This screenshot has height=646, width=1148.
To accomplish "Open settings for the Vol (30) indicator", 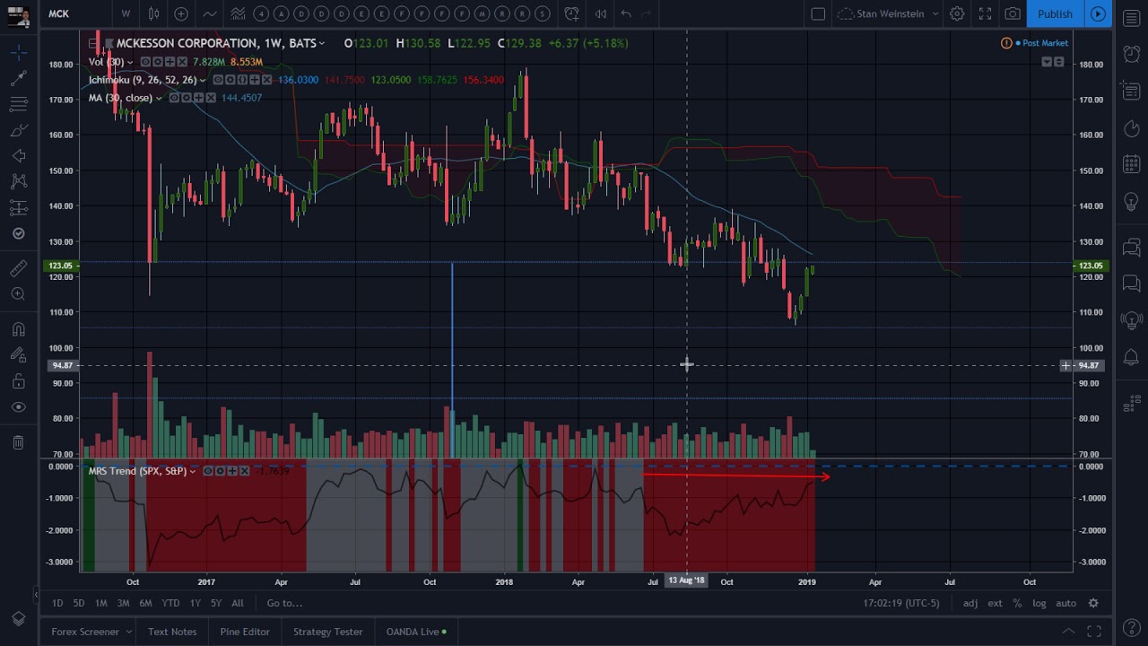I will (x=157, y=62).
